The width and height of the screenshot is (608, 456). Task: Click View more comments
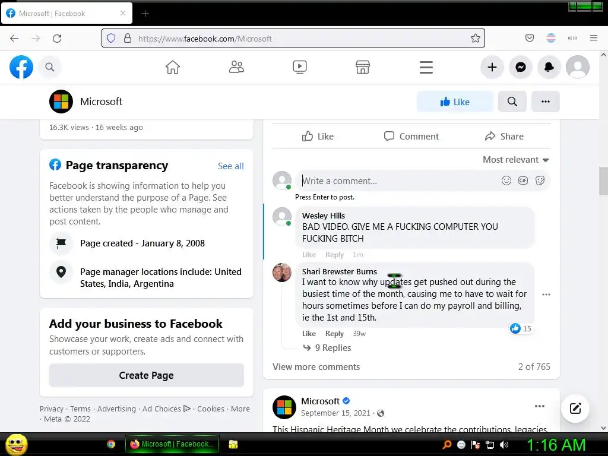(x=316, y=367)
